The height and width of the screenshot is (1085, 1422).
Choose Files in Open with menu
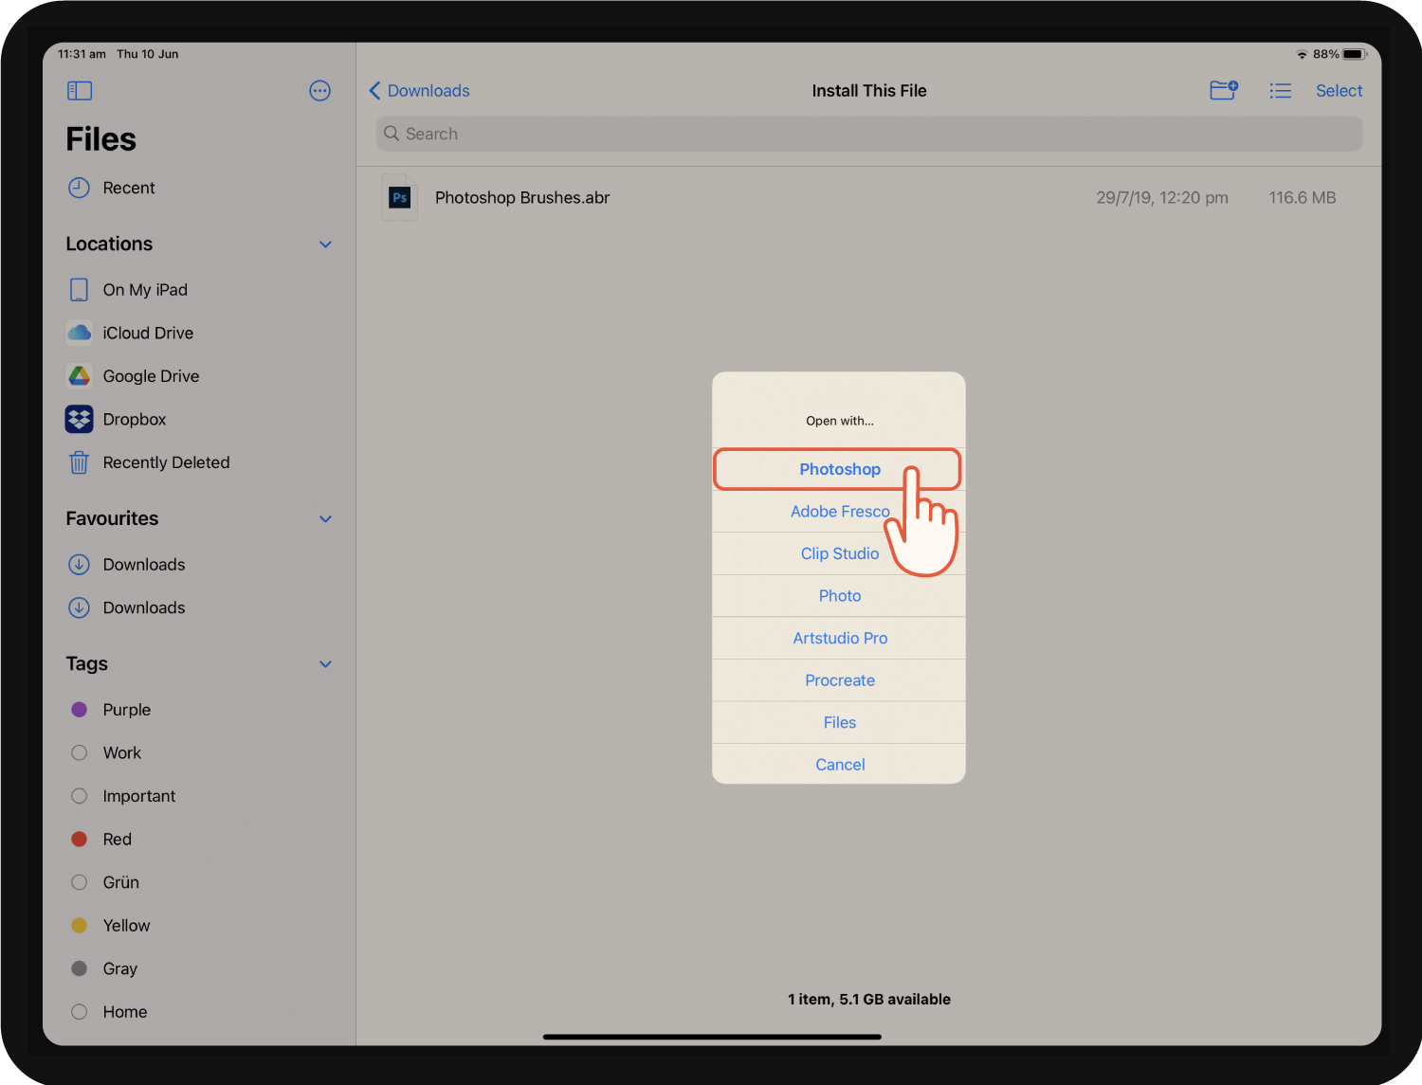[839, 723]
